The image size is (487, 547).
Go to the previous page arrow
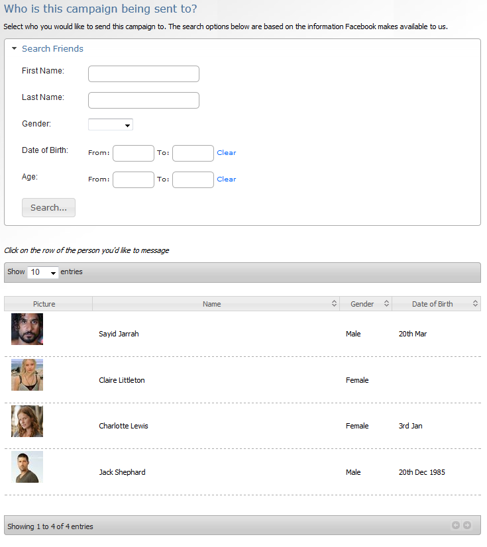(456, 525)
